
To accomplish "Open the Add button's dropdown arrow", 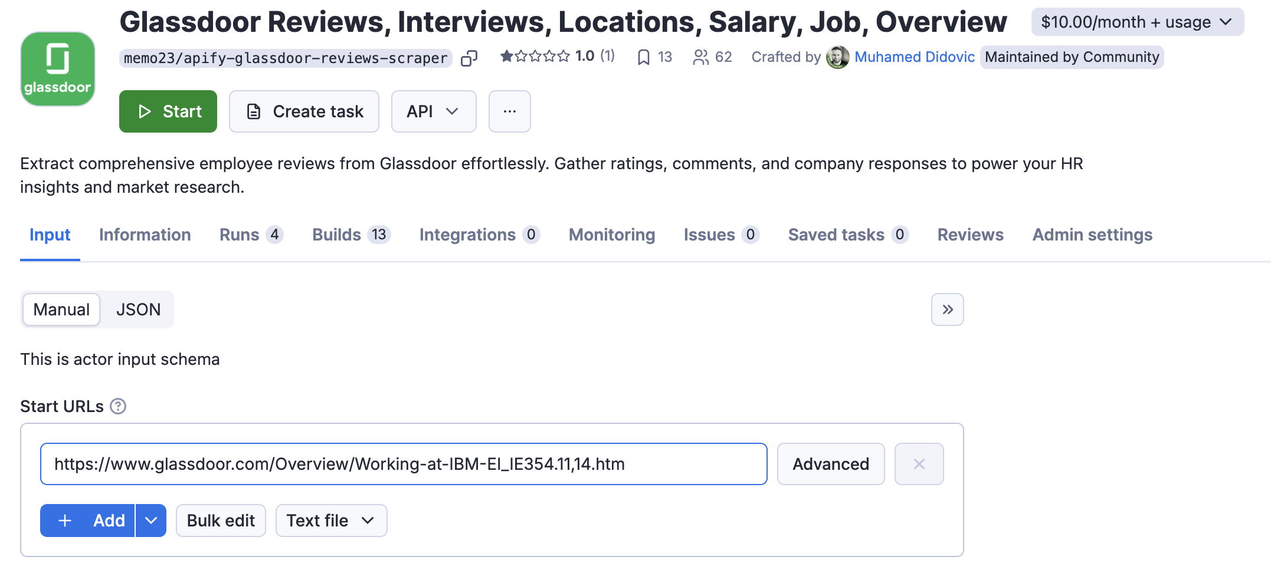I will coord(151,521).
